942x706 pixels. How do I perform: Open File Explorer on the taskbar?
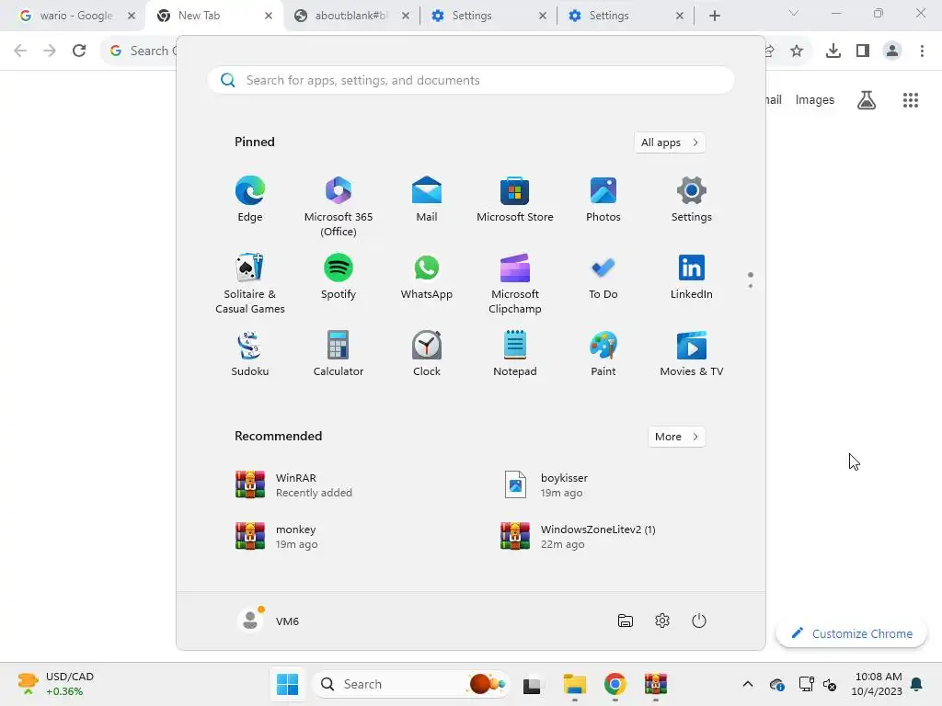(x=574, y=684)
